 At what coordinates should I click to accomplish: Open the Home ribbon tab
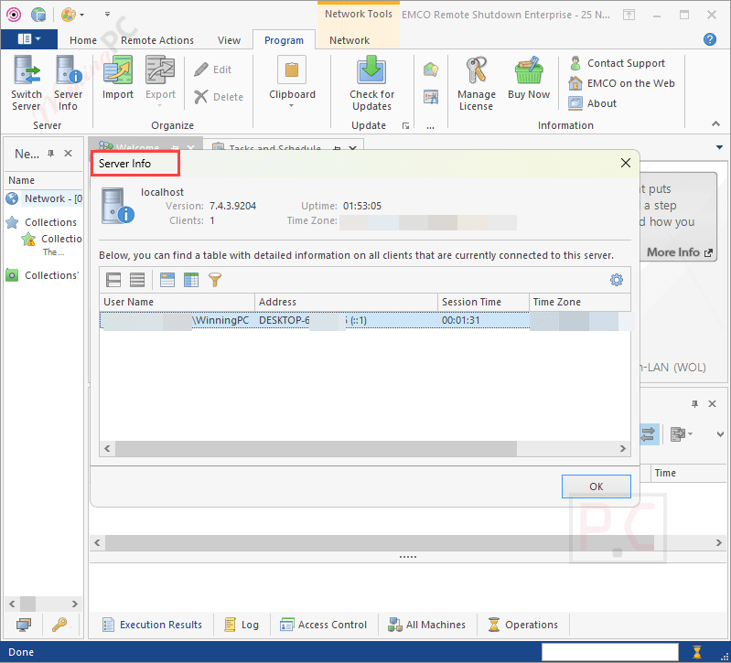pyautogui.click(x=83, y=40)
